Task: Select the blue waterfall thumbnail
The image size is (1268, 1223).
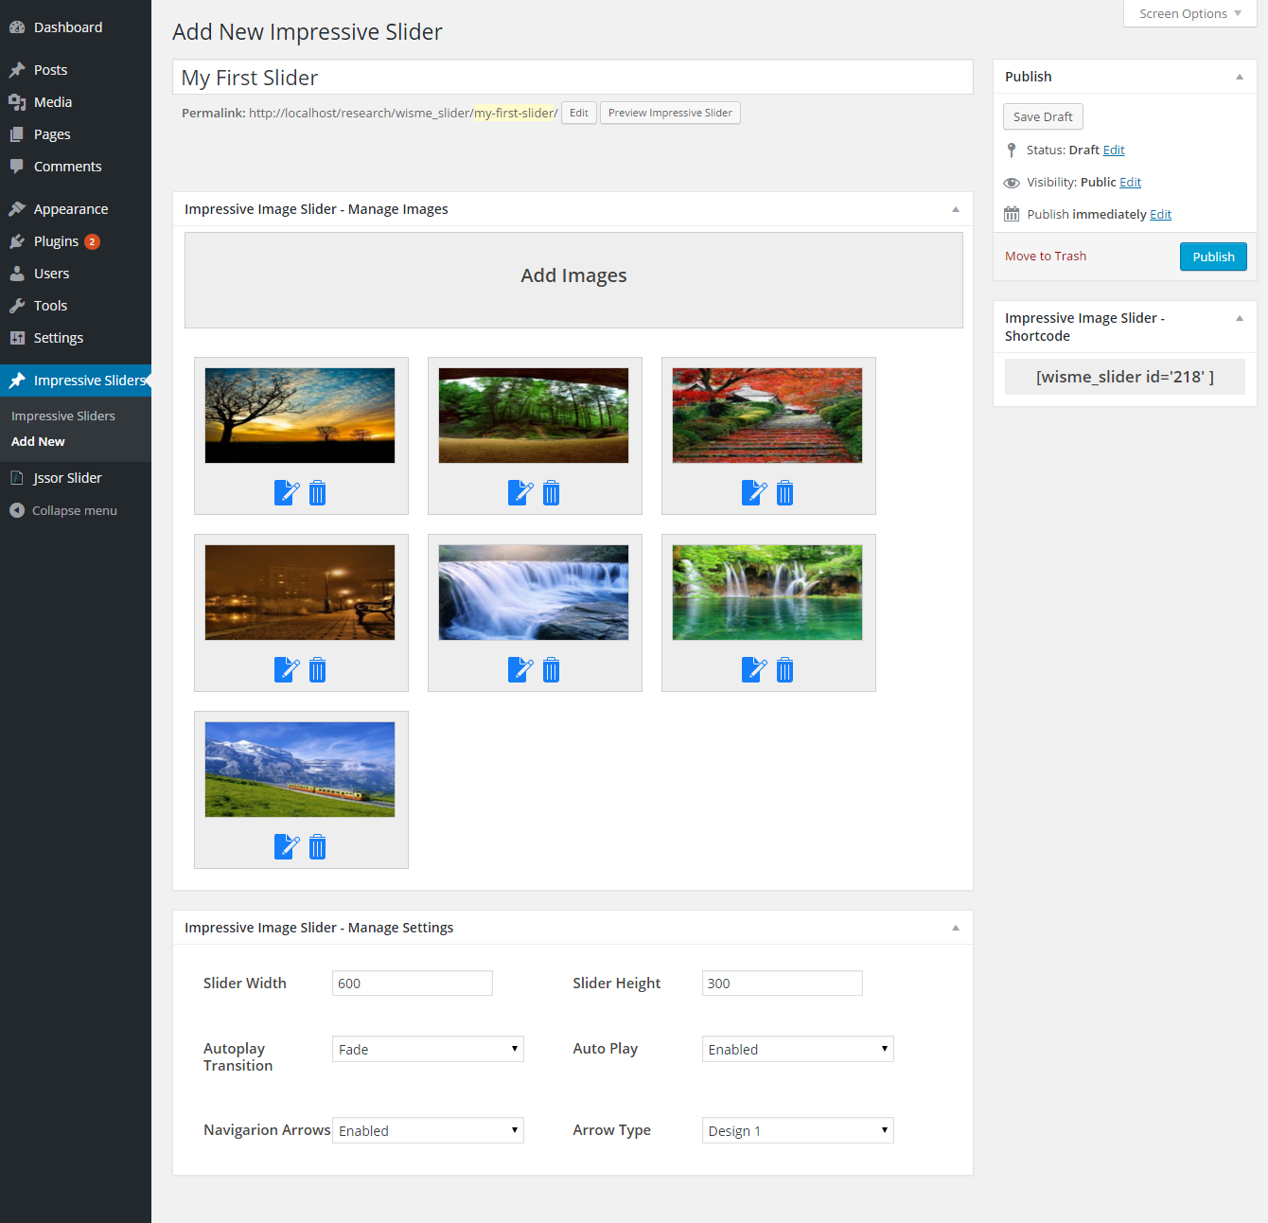Action: coord(534,593)
